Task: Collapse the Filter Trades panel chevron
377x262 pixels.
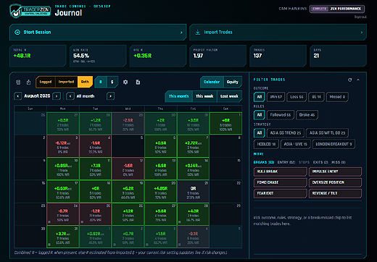Action: click(358, 80)
